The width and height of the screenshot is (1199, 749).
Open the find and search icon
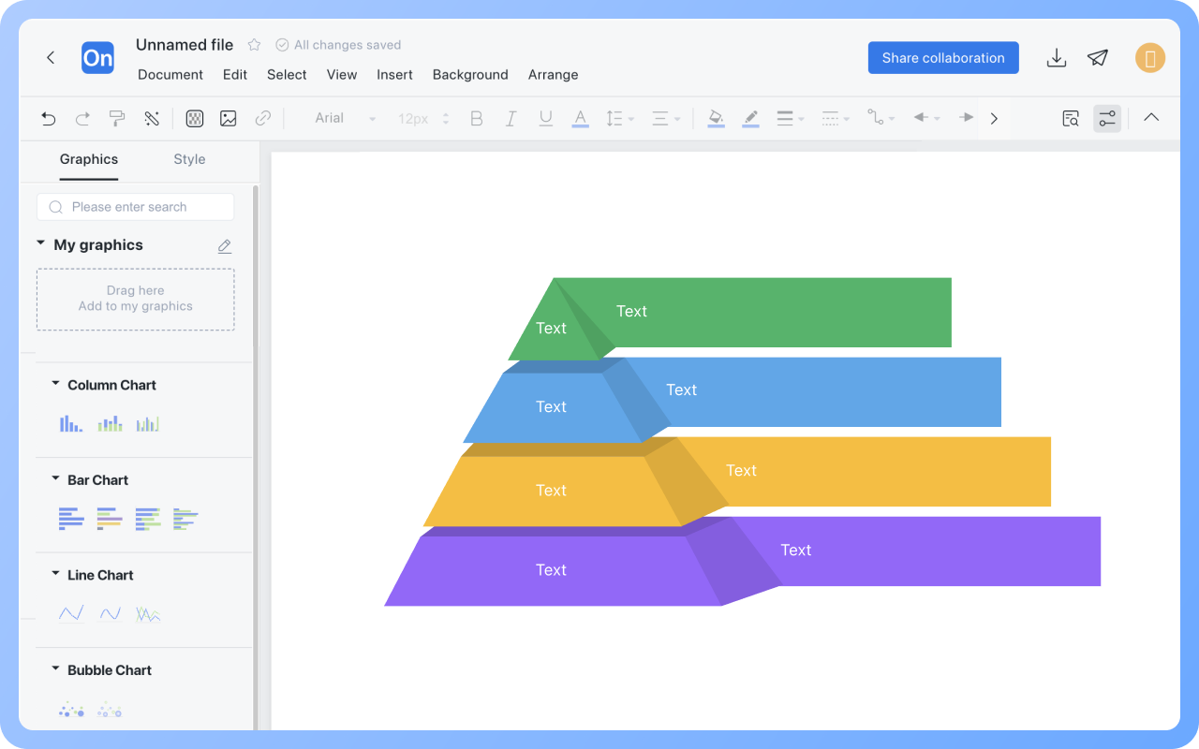click(1070, 118)
